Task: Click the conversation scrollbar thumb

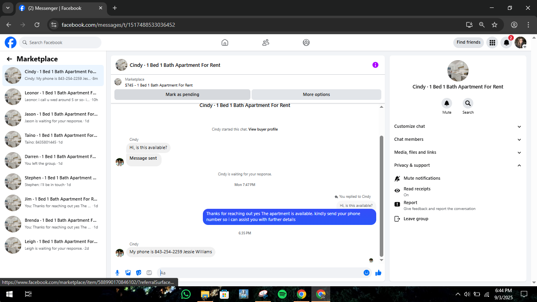Action: (381, 196)
